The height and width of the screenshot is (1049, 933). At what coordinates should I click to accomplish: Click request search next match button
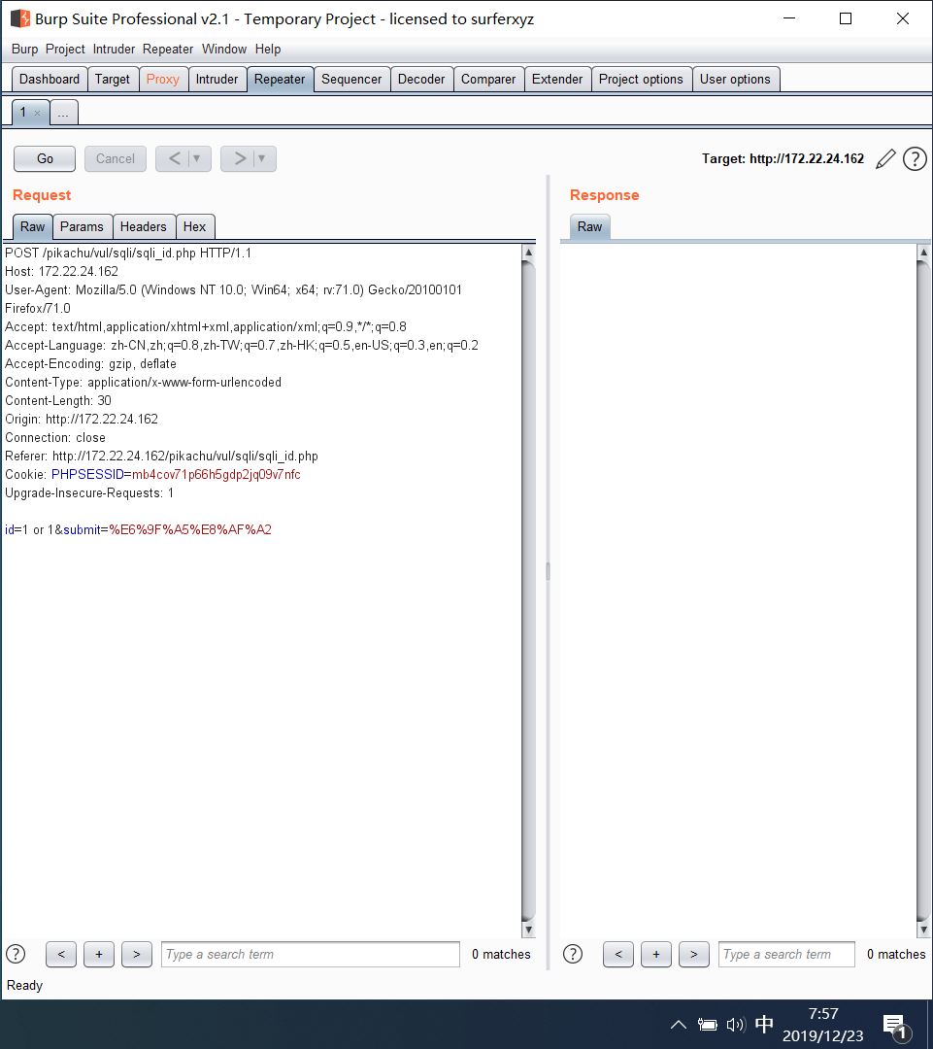[137, 954]
